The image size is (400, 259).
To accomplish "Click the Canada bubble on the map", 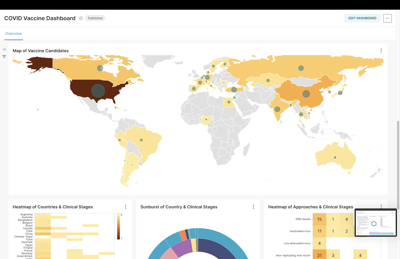I will 100,68.
